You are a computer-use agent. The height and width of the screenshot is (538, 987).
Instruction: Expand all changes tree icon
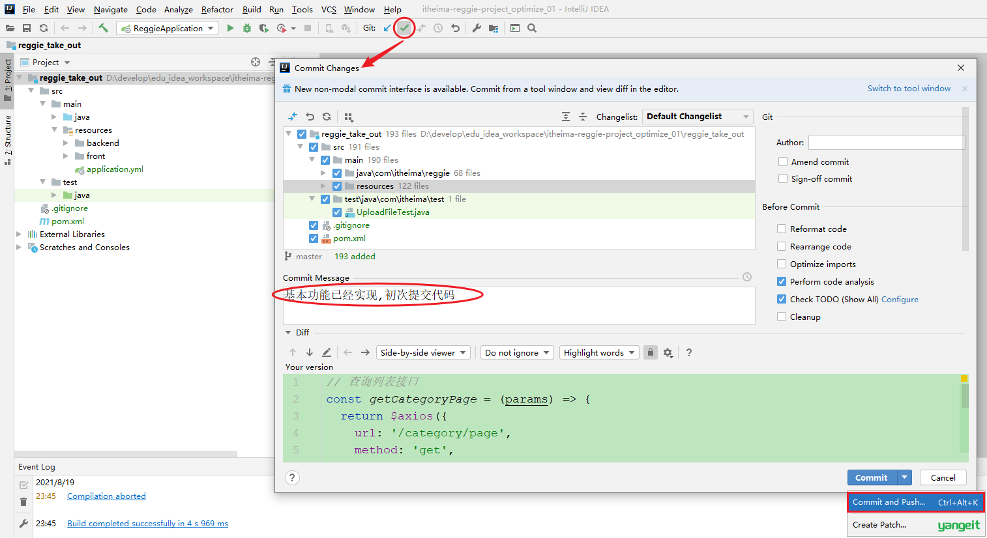[566, 117]
